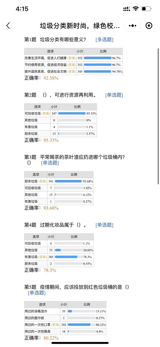
Task: Tap the Wi-Fi status icon
Action: click(x=136, y=9)
